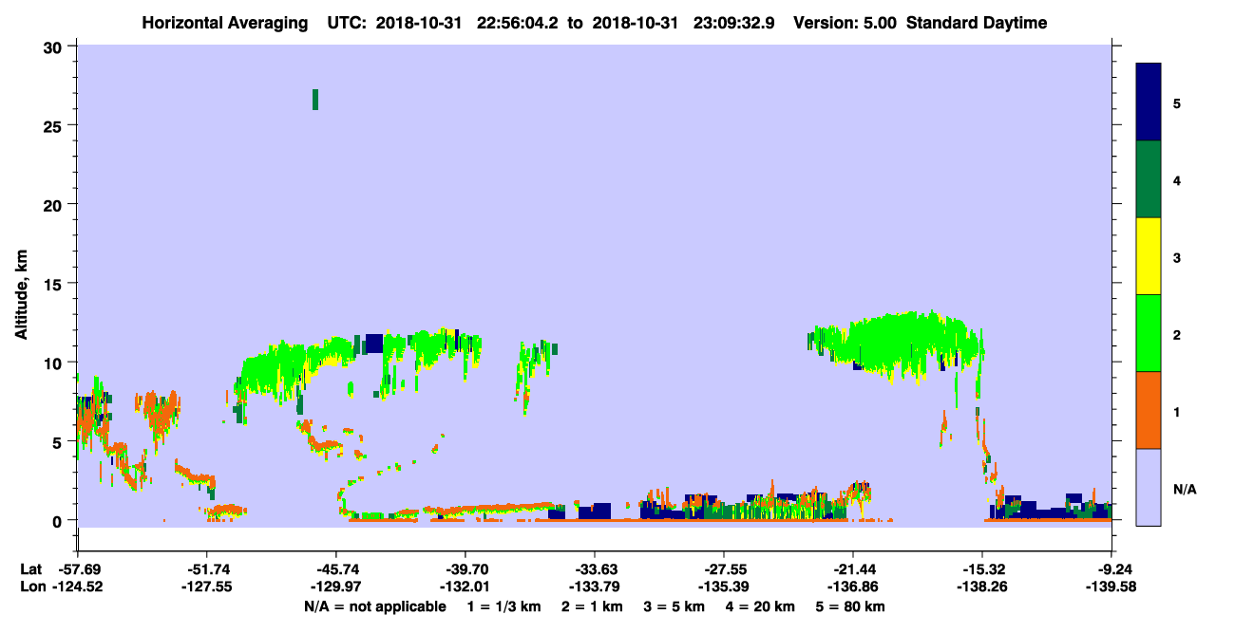Click the legend text '2 = 1 km'
This screenshot has width=1235, height=633.
coord(593,606)
